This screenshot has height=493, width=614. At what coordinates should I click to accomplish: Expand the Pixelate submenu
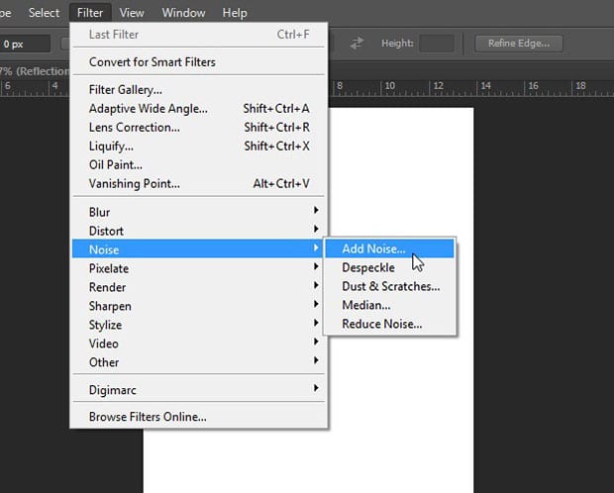tap(198, 268)
